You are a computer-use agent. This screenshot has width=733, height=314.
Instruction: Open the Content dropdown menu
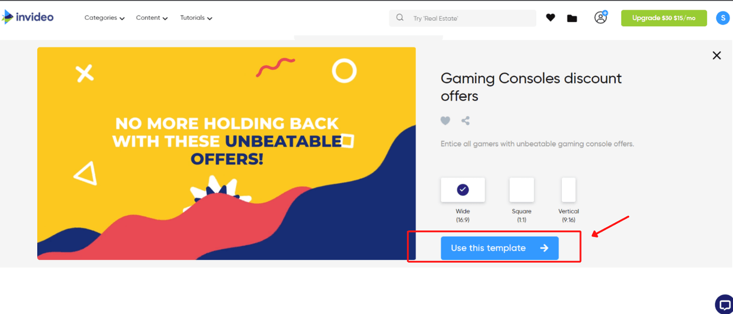151,18
